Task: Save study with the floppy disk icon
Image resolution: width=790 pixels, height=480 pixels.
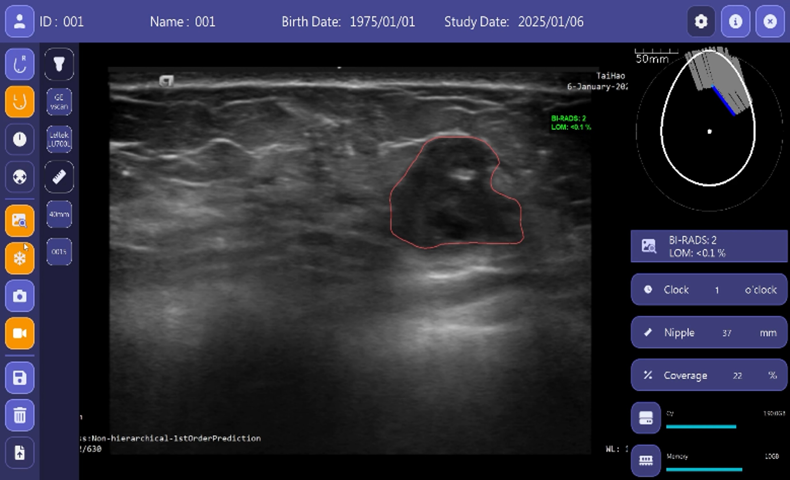Action: click(x=20, y=378)
